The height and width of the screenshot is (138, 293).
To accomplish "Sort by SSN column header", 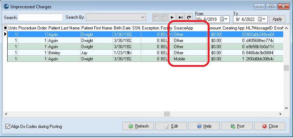I will 136,28.
